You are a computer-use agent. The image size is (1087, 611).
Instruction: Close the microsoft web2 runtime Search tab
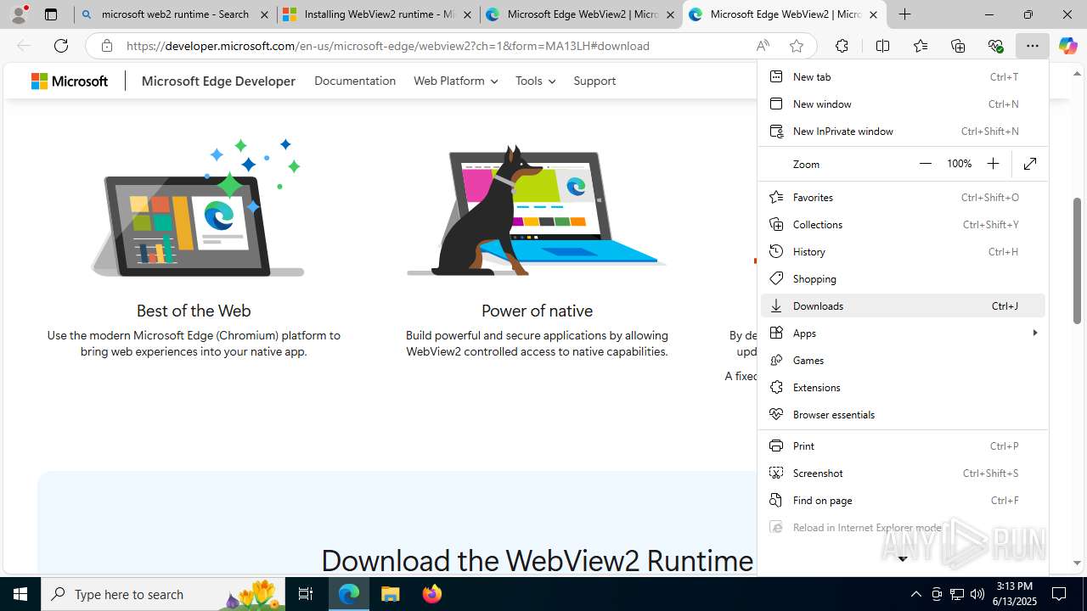coord(264,14)
